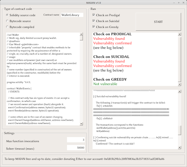187x167 pixels.
Task: Close the MAIAN v1.0 window
Action: [183, 3]
